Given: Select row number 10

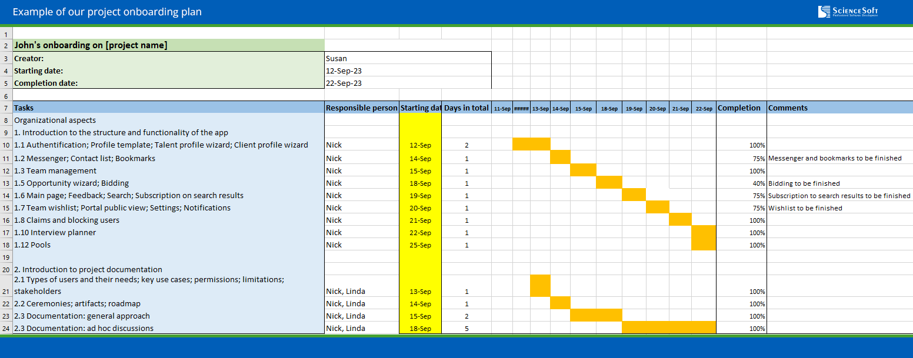Looking at the screenshot, I should 6,144.
